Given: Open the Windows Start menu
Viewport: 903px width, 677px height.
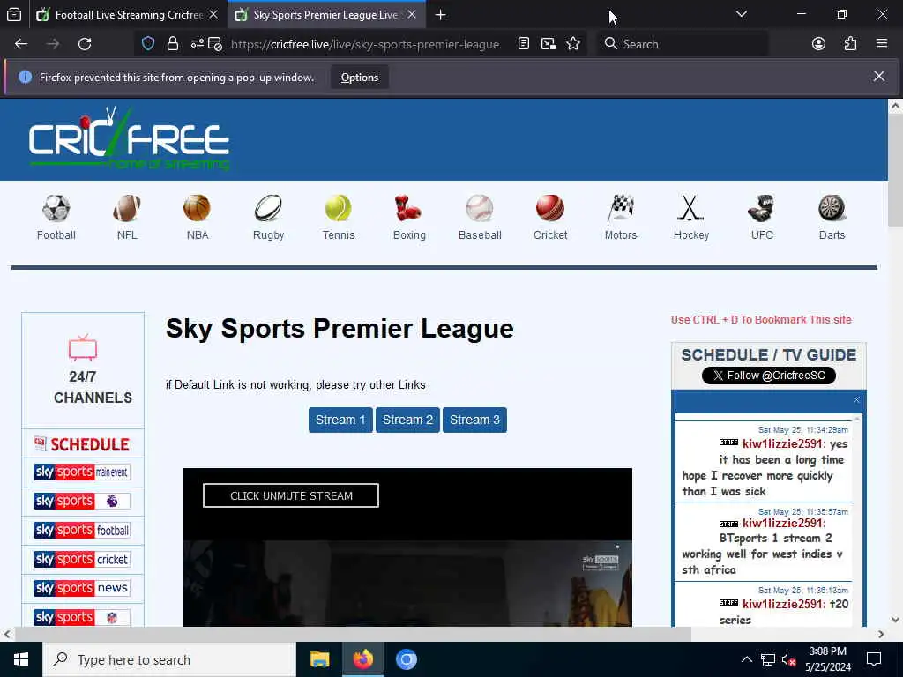Looking at the screenshot, I should click(21, 659).
